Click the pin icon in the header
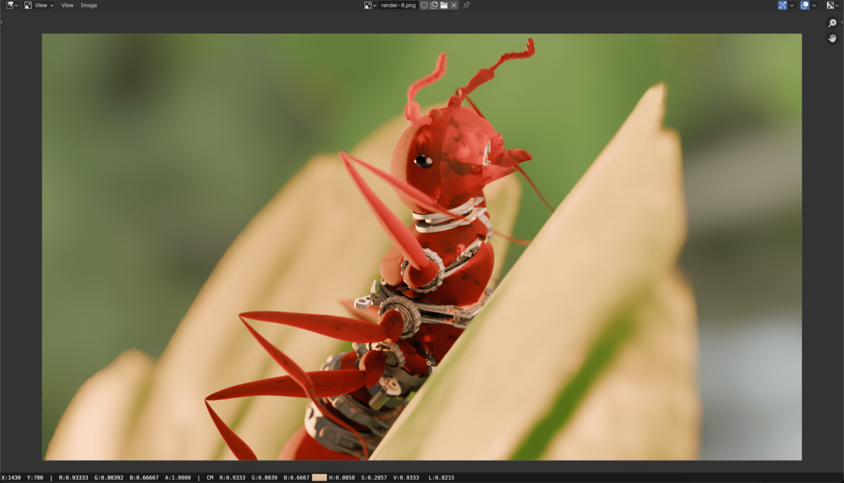844x483 pixels. (467, 5)
